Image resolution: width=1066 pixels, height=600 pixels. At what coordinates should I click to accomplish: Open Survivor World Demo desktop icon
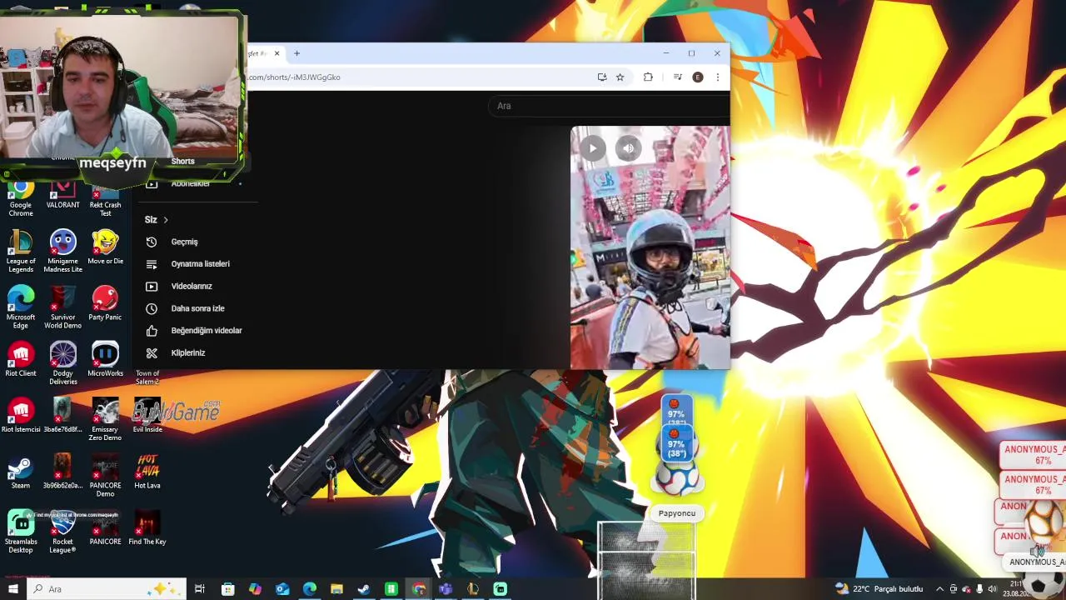click(x=63, y=307)
